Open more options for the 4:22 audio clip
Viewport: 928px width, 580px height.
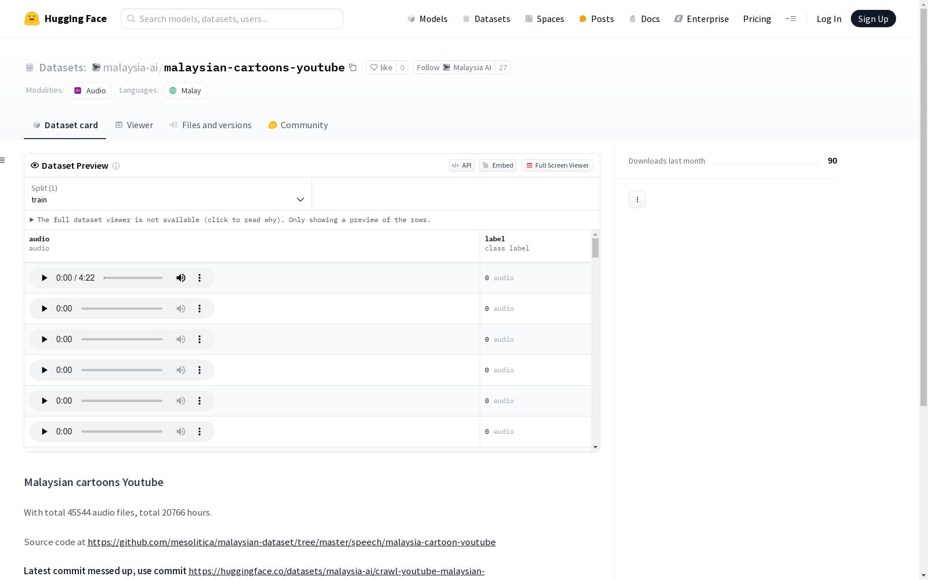click(200, 278)
